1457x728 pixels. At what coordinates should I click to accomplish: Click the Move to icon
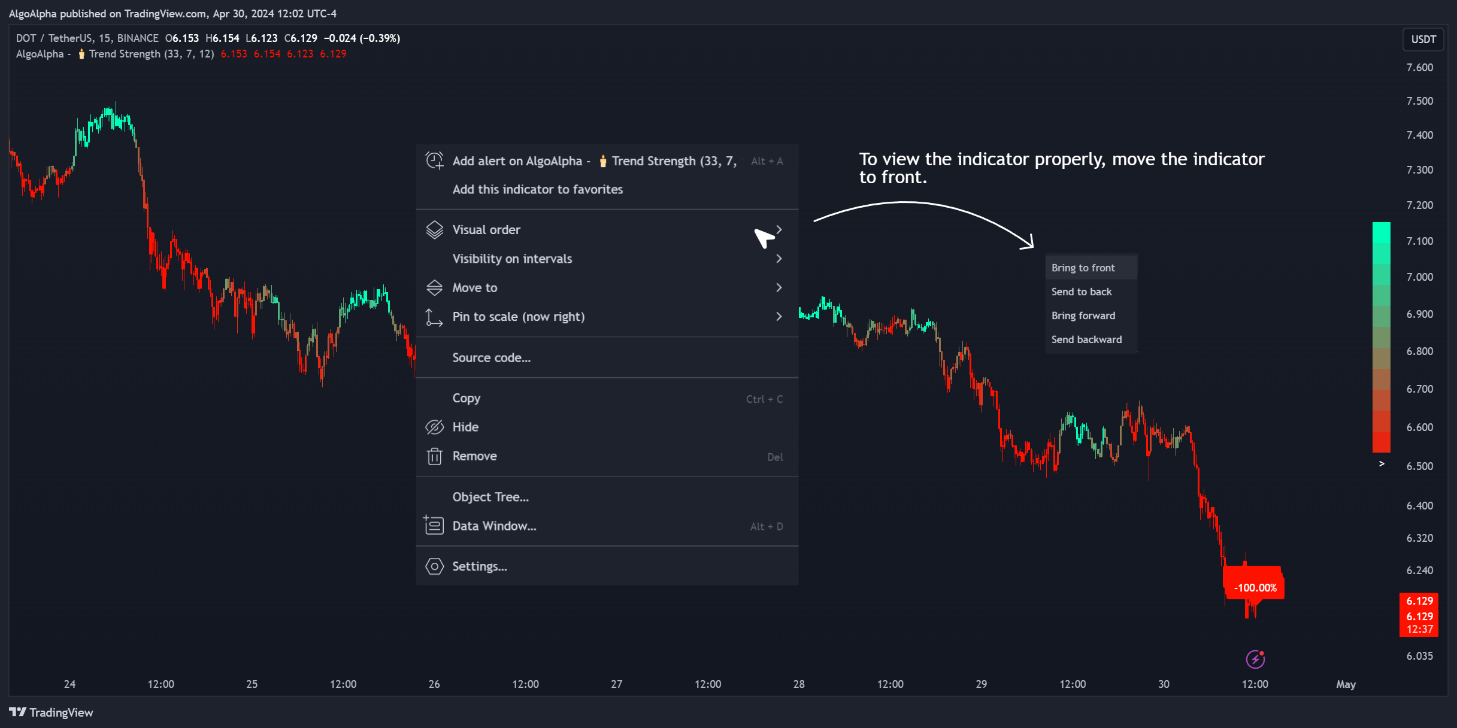[x=434, y=288]
